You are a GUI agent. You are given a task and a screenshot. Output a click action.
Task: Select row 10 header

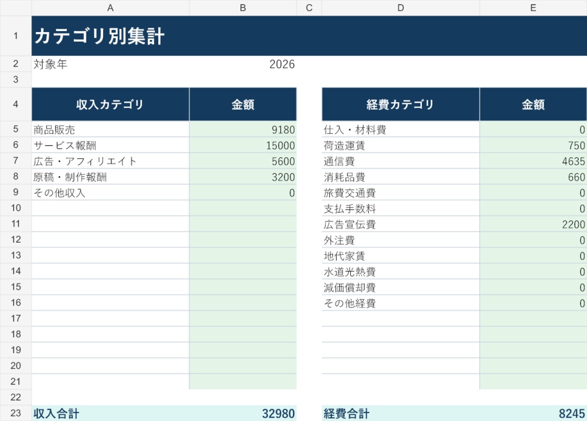click(x=15, y=208)
